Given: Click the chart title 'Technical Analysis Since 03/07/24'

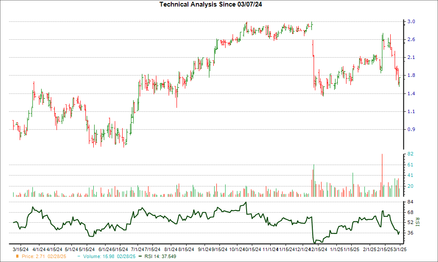Looking at the screenshot, I should pyautogui.click(x=211, y=4).
